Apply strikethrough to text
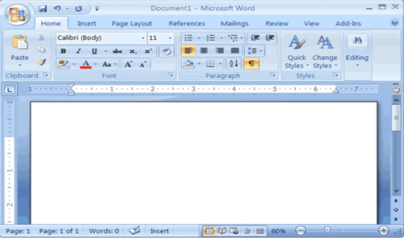 117,51
